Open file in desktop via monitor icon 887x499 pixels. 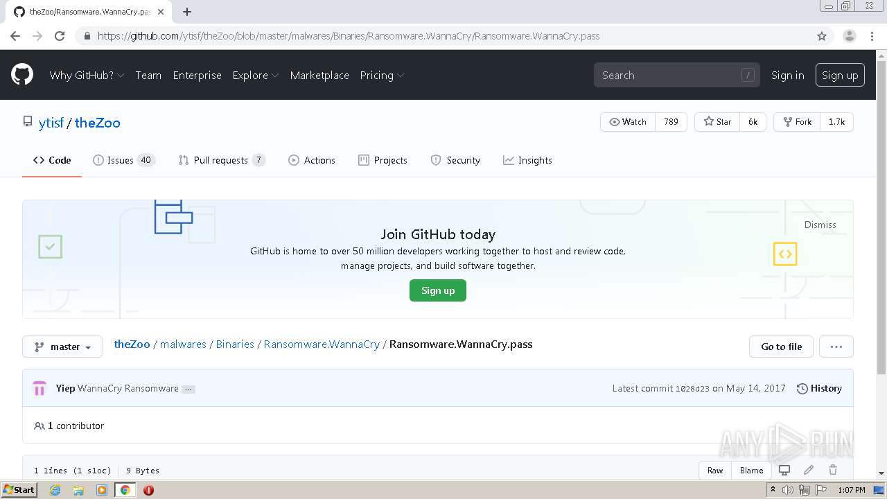(x=784, y=470)
